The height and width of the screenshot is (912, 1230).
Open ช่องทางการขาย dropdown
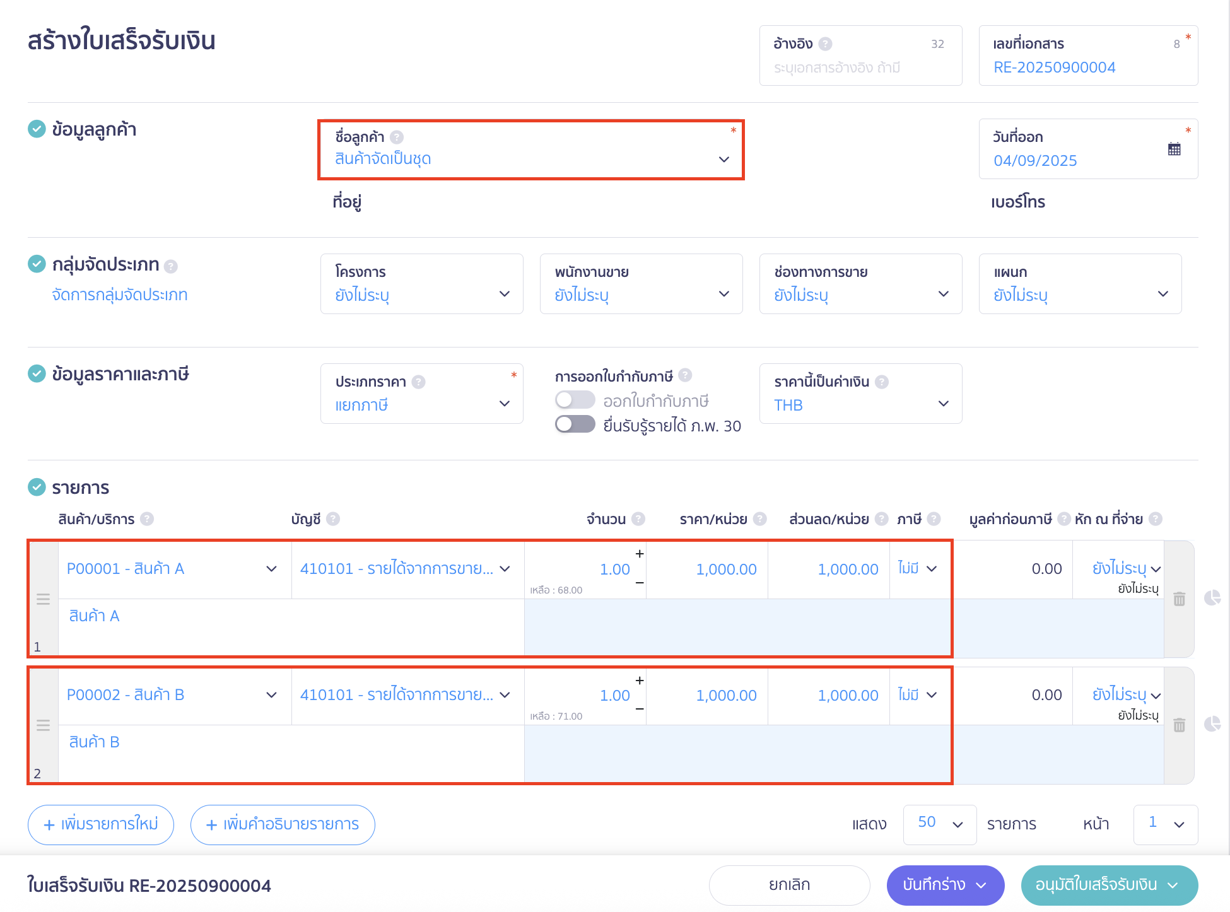tap(860, 284)
